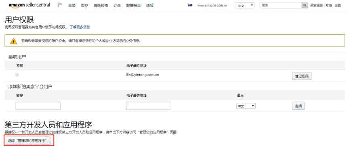The width and height of the screenshot is (349, 146).
Task: Click the Australia flag marketplace icon
Action: point(190,5)
